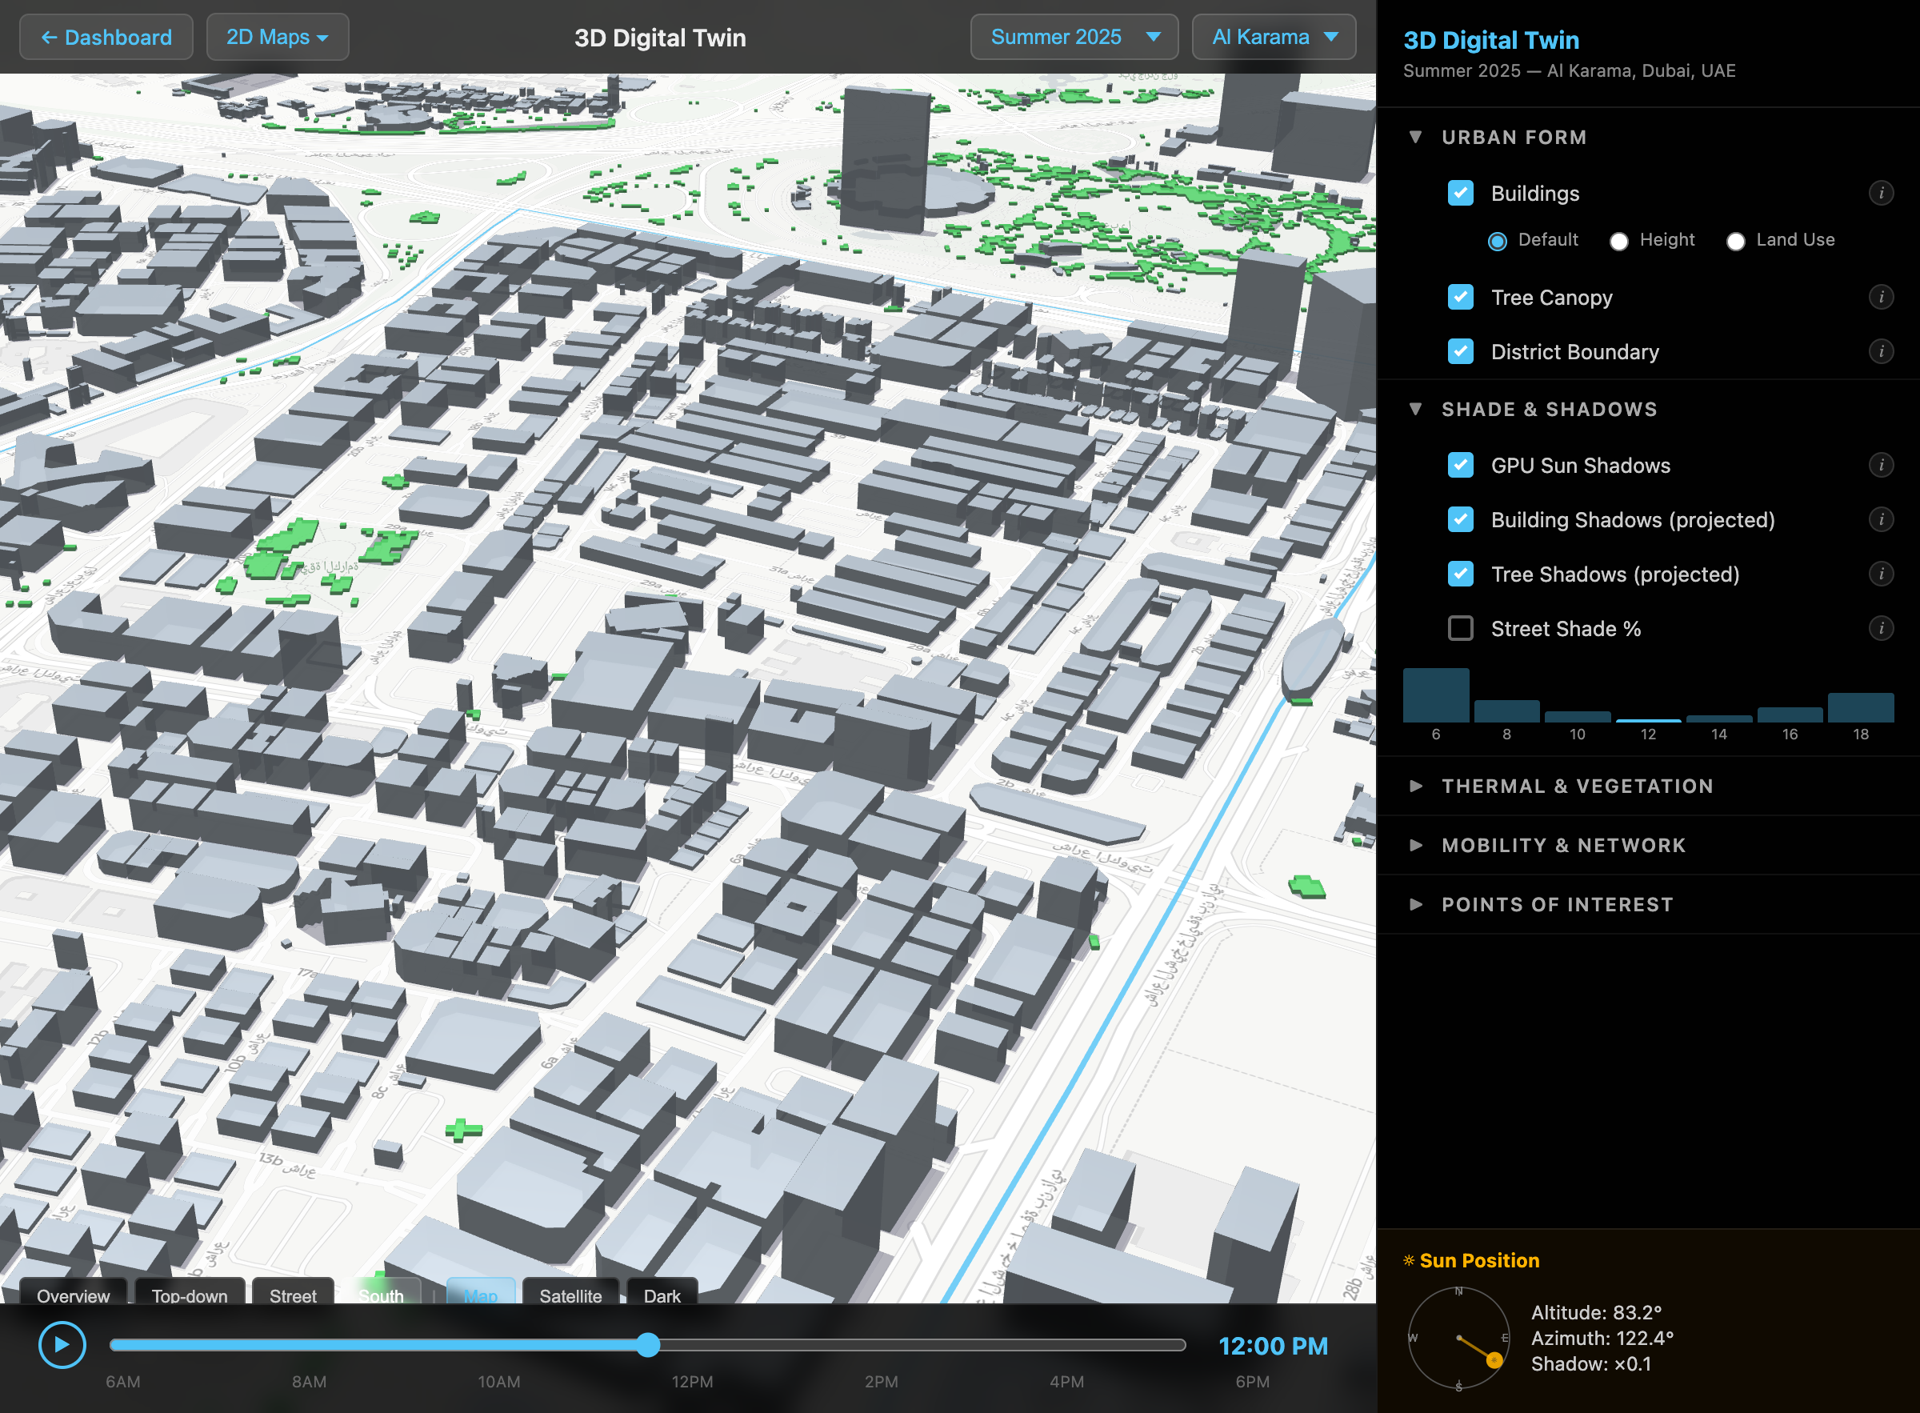
Task: Select the Map basemap style
Action: pyautogui.click(x=481, y=1291)
